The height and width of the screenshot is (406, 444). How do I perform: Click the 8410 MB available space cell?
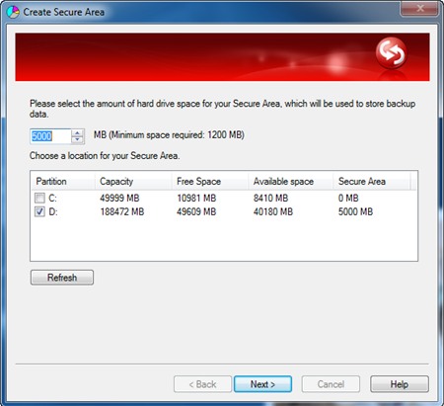point(270,199)
